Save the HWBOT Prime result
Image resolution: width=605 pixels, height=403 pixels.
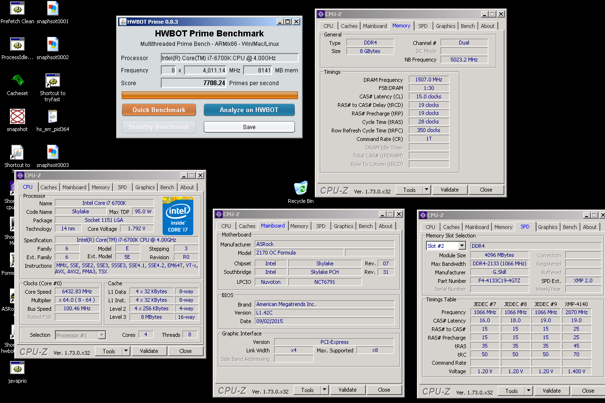pyautogui.click(x=249, y=127)
